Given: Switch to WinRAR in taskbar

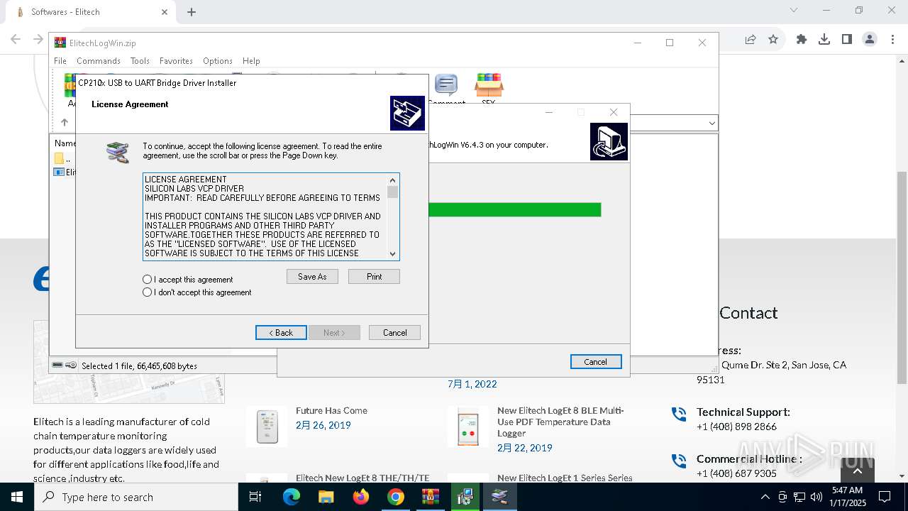Looking at the screenshot, I should 431,497.
